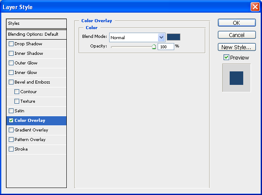The width and height of the screenshot is (262, 195).
Task: Select the Inner Glow label
Action: [26, 72]
